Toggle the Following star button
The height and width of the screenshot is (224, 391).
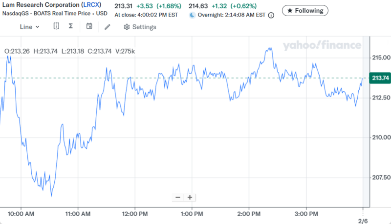click(x=305, y=10)
